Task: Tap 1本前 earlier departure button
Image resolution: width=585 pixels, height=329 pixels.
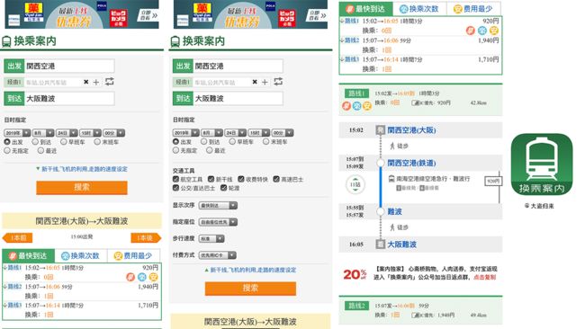Action: point(17,237)
